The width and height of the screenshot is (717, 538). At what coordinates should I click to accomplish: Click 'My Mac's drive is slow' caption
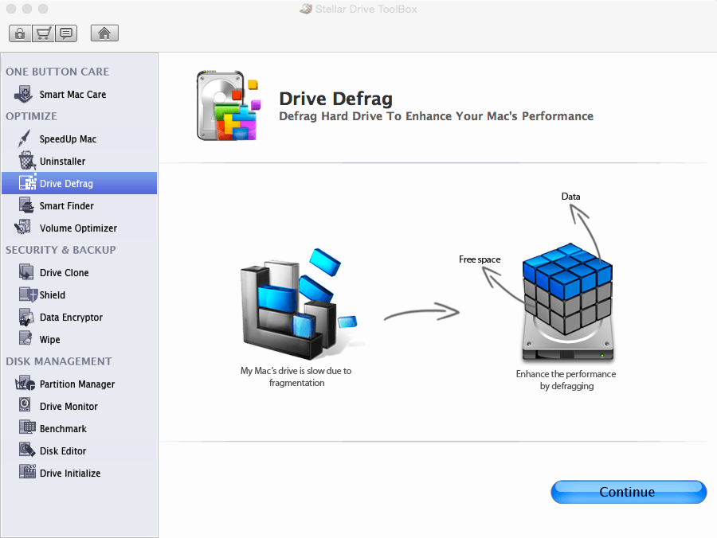[x=296, y=376]
